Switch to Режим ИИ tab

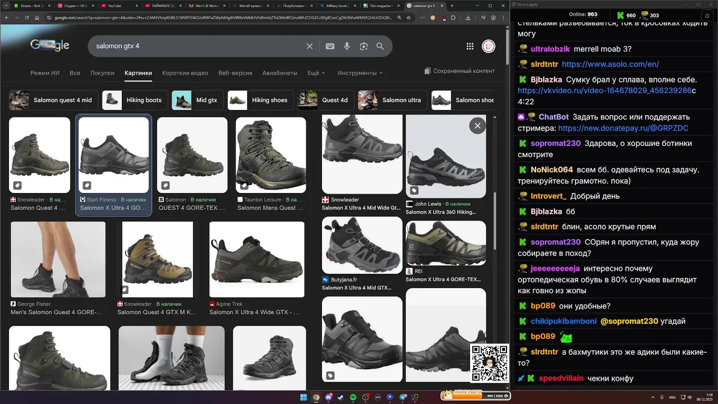pos(45,73)
